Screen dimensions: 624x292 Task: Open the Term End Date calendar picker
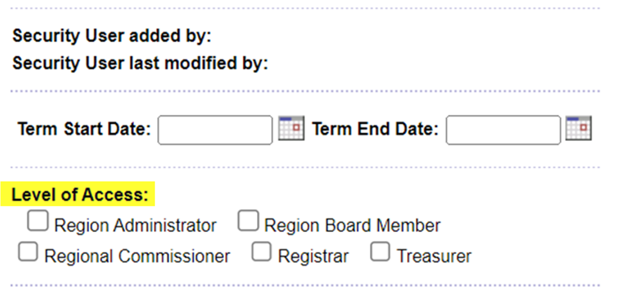point(578,128)
